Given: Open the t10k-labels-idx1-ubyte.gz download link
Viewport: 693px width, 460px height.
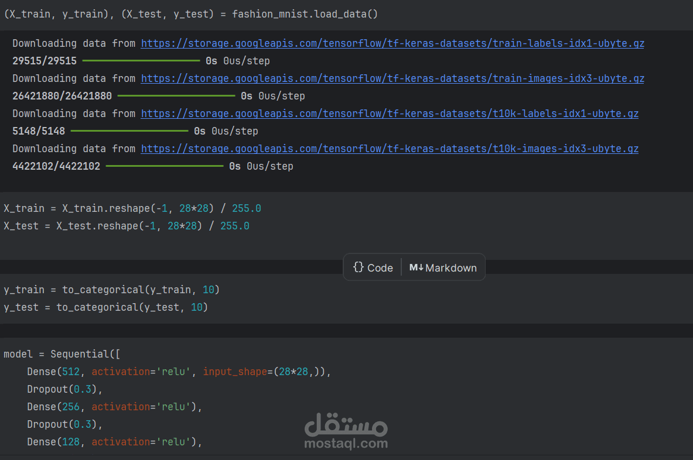Looking at the screenshot, I should [x=390, y=114].
